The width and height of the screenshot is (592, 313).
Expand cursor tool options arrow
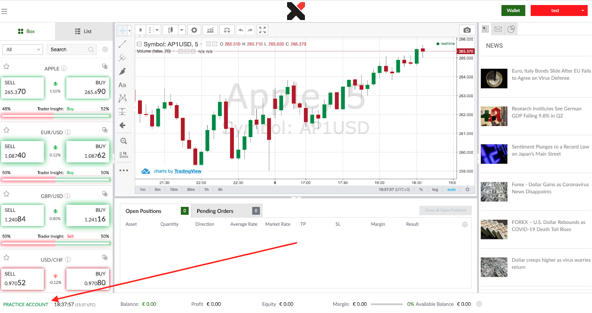(129, 31)
